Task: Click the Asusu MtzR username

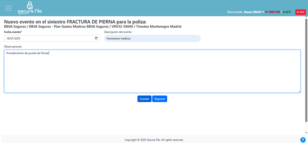Action: pyautogui.click(x=252, y=12)
